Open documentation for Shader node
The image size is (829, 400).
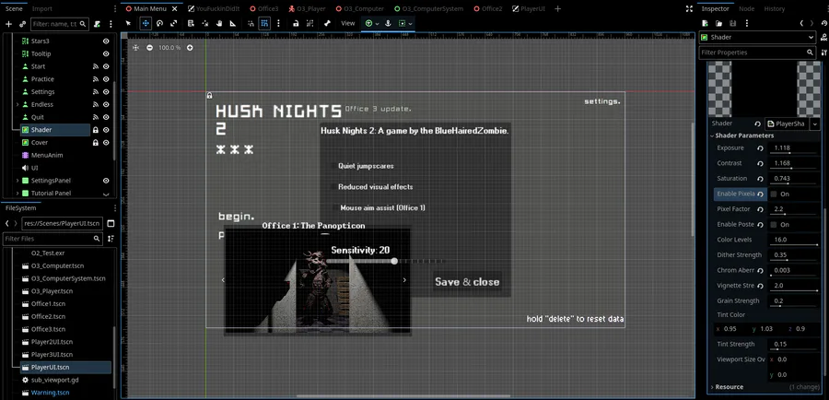coord(823,37)
